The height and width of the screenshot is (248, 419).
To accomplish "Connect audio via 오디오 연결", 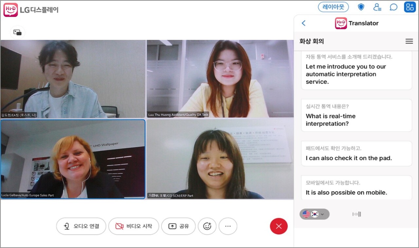I will point(81,226).
